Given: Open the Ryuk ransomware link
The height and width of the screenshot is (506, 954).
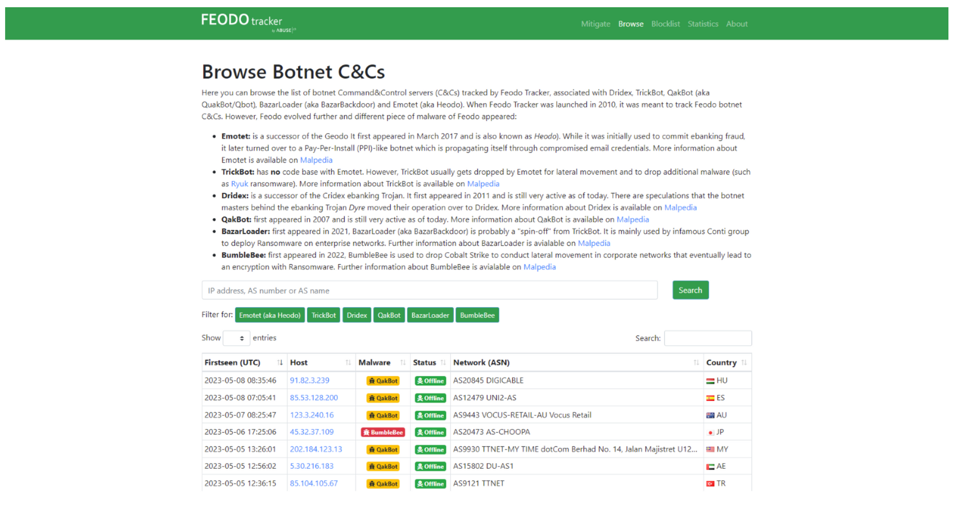Looking at the screenshot, I should tap(239, 184).
